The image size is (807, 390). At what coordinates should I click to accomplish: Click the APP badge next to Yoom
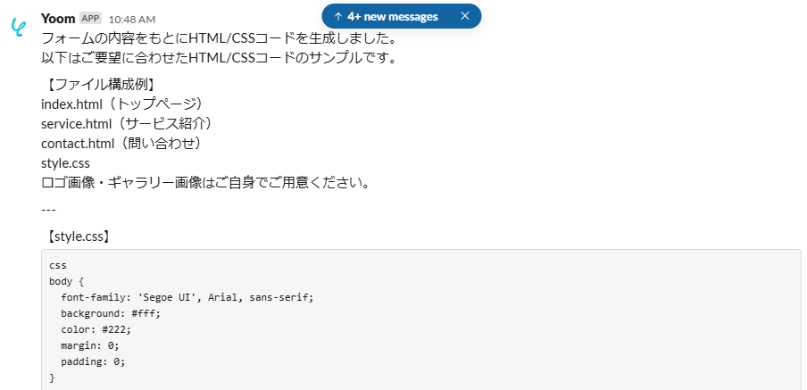click(90, 18)
